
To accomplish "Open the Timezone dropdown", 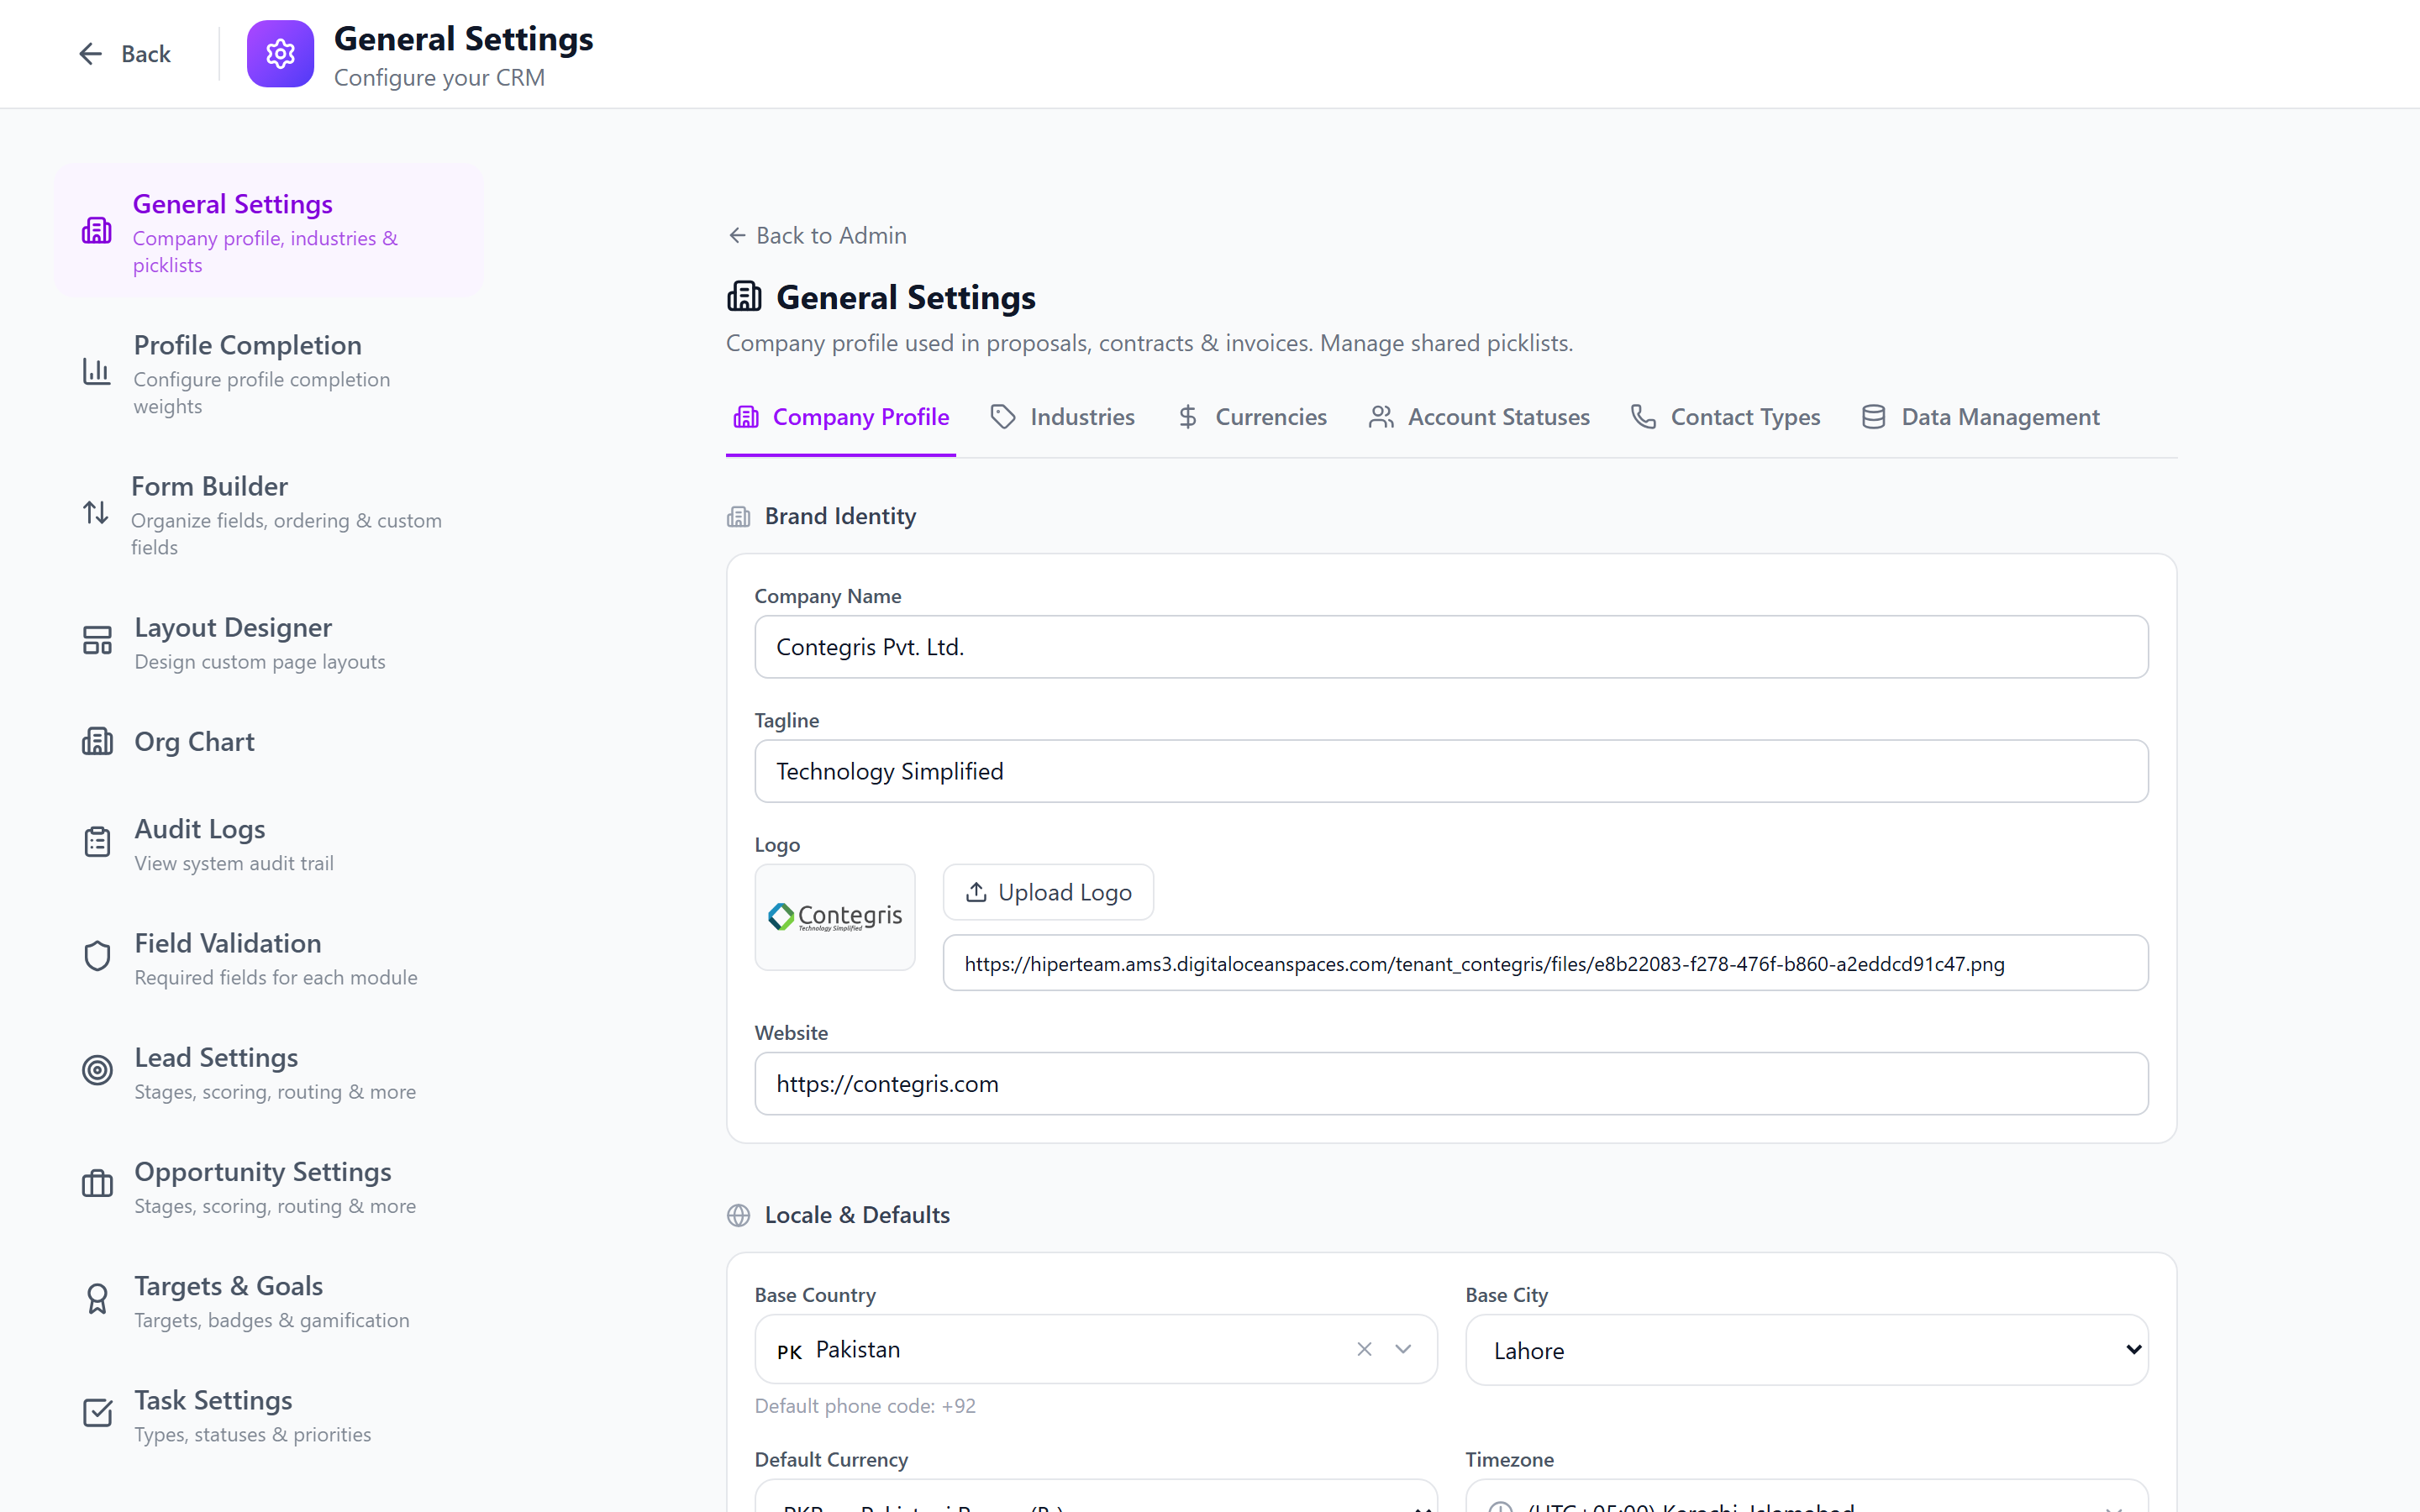I will (1806, 1497).
